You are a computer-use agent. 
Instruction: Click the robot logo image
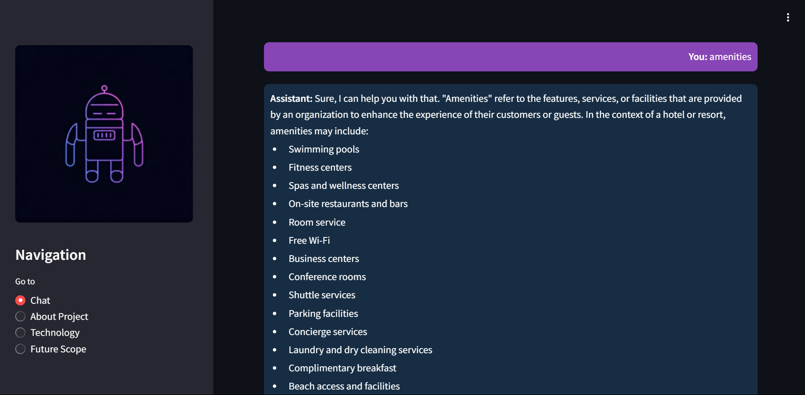104,134
